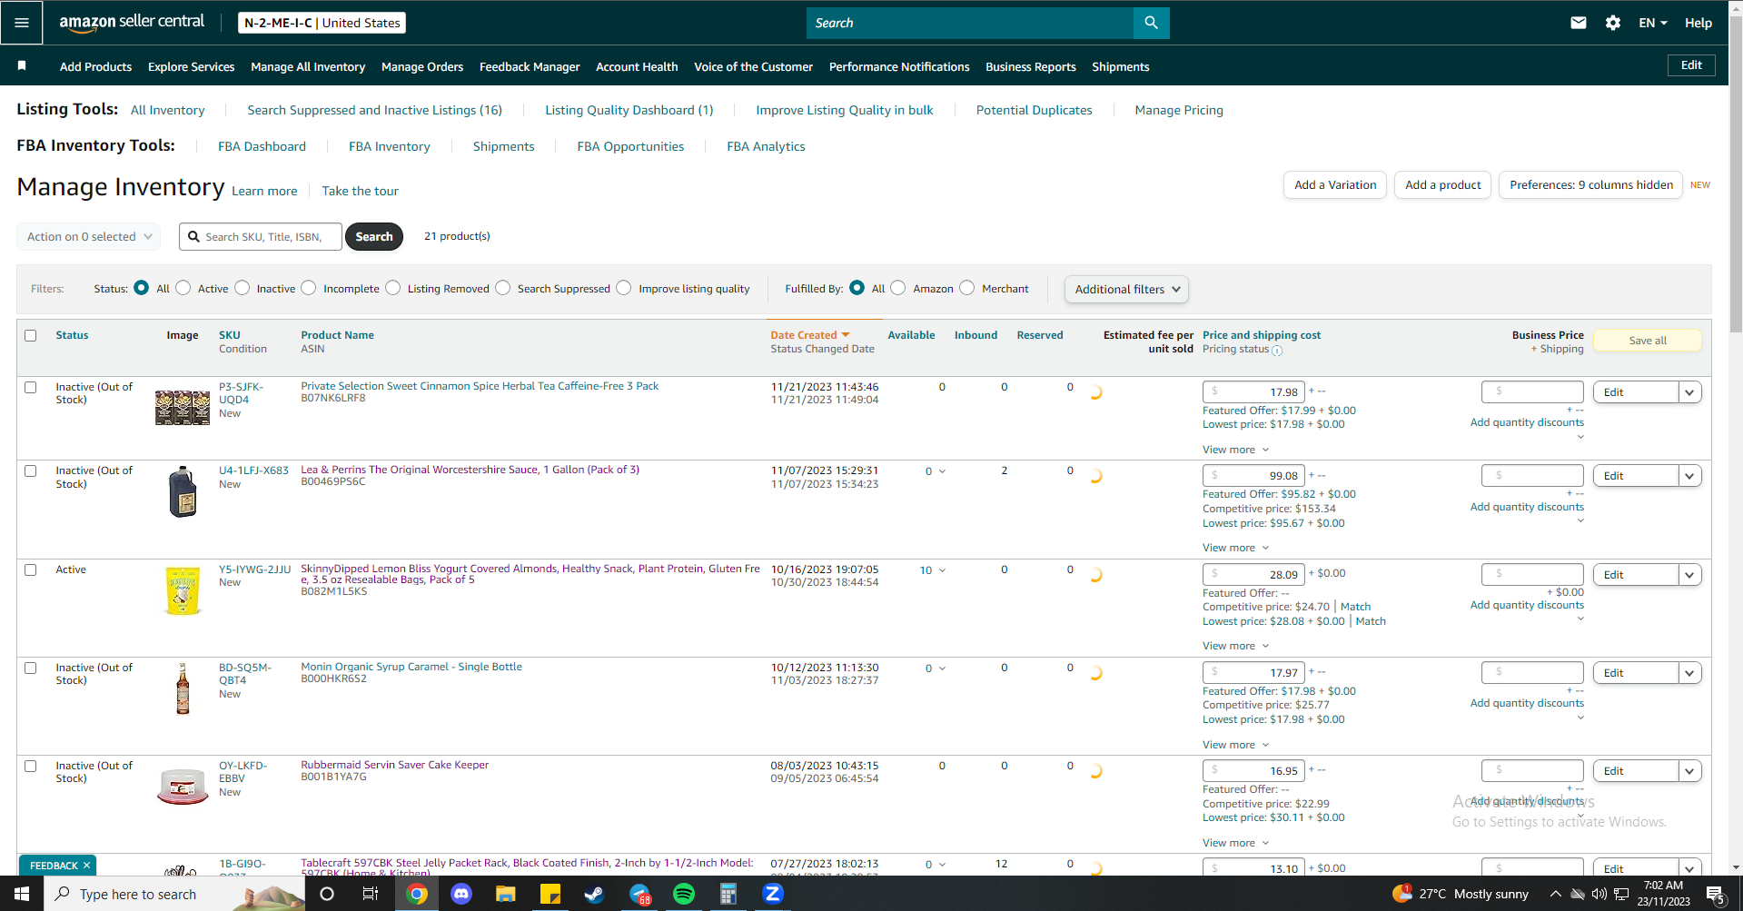Open Manage All Inventory menu
The width and height of the screenshot is (1743, 911).
tap(308, 66)
